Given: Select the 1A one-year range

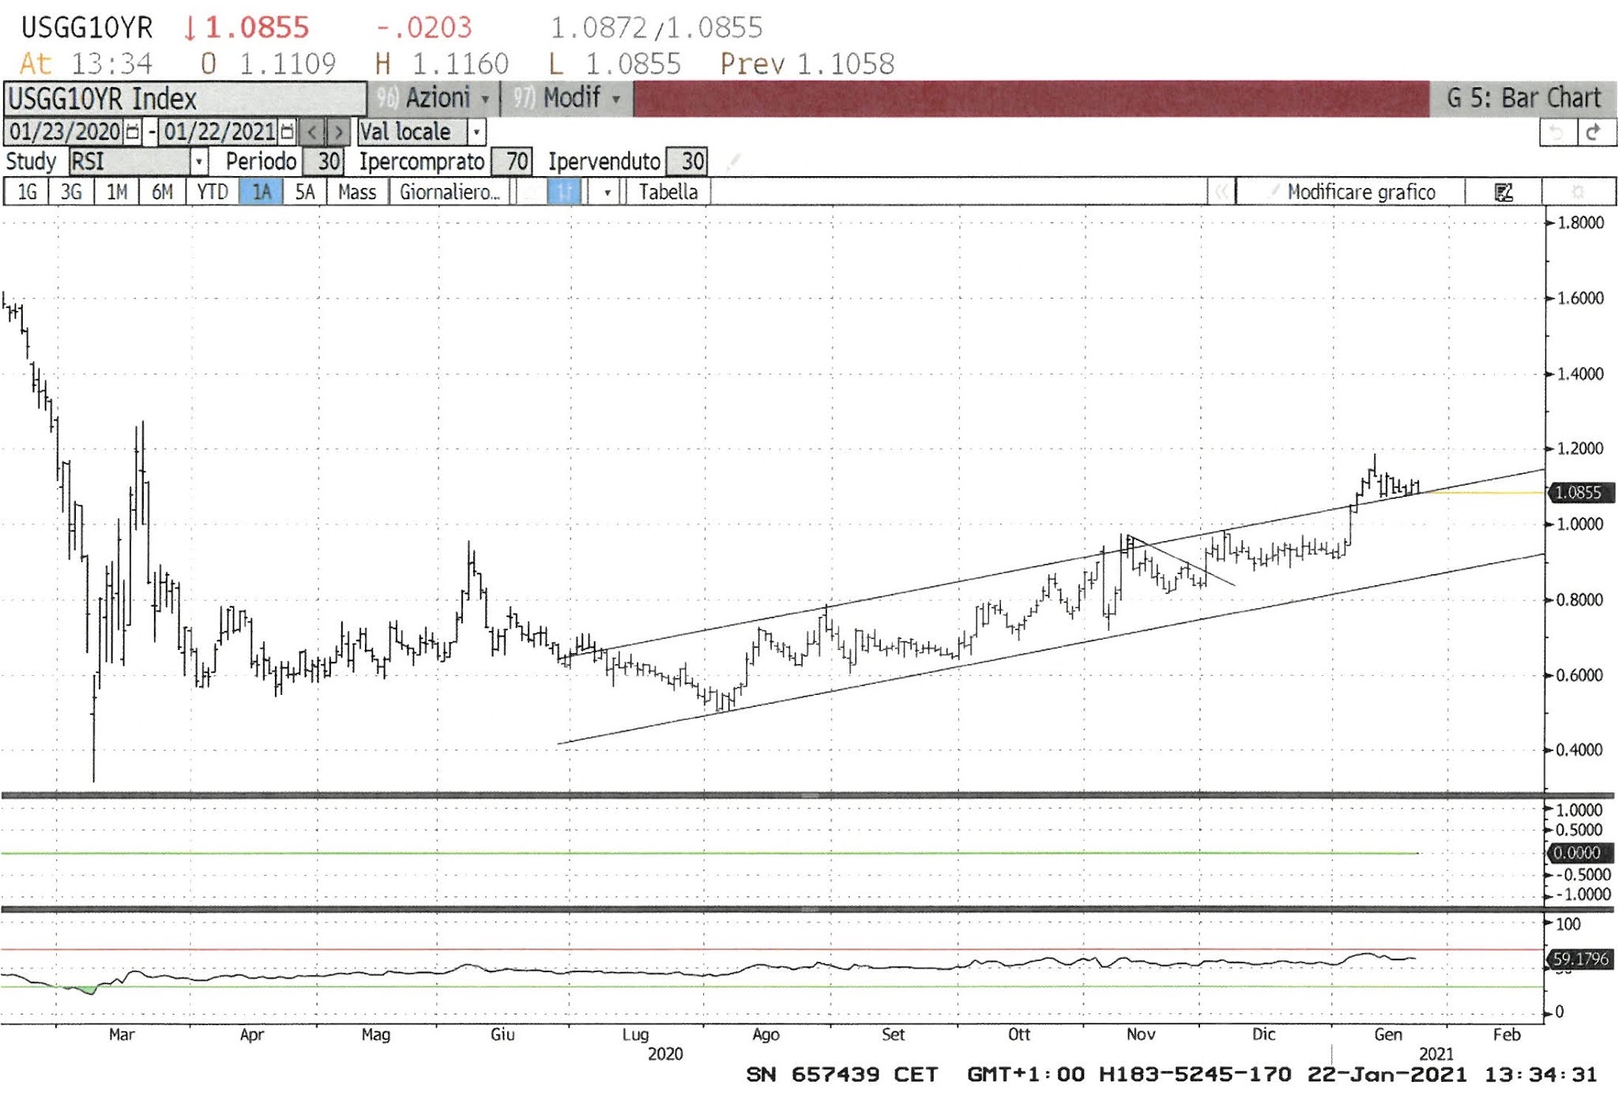Looking at the screenshot, I should click(262, 192).
